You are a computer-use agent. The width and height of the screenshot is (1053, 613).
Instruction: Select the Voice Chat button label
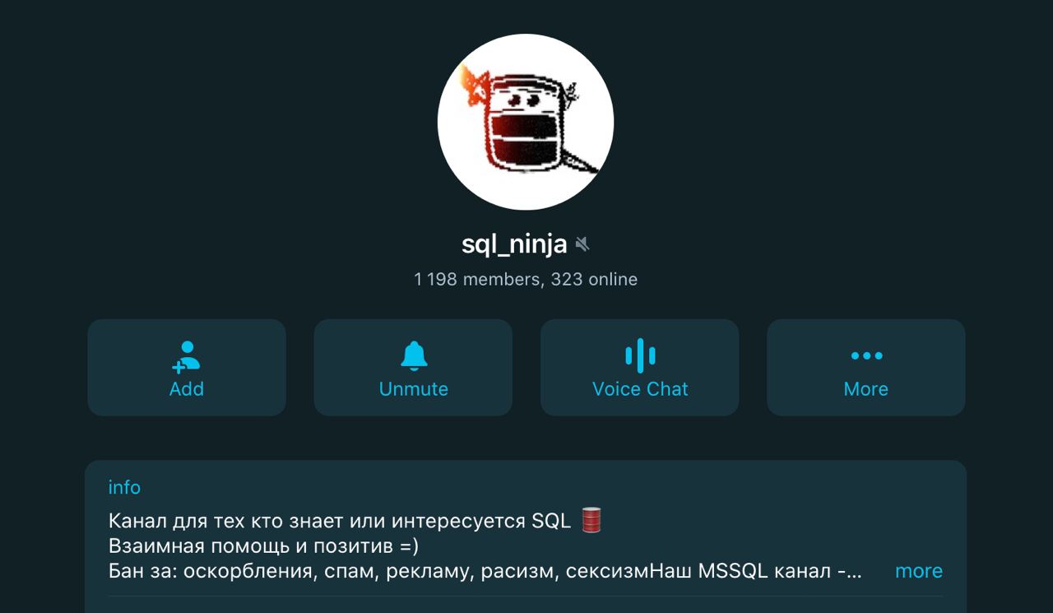click(640, 389)
